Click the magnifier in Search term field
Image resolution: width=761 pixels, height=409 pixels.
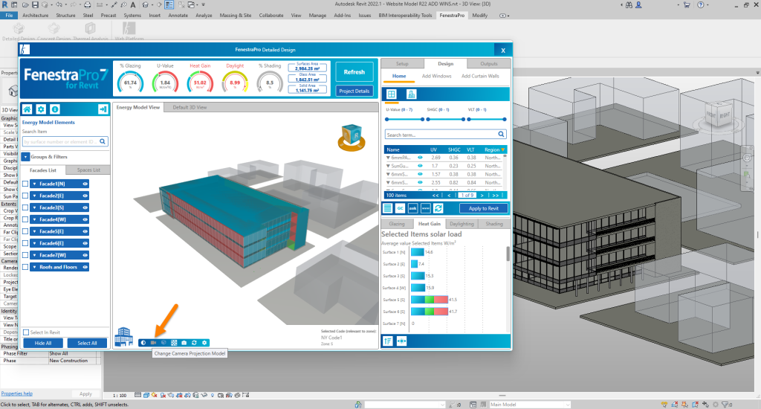click(x=501, y=134)
